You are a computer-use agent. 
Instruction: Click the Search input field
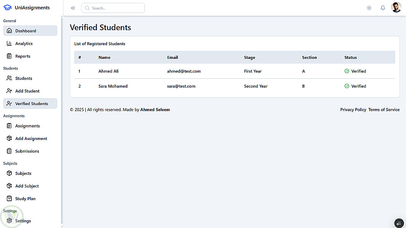coord(113,8)
